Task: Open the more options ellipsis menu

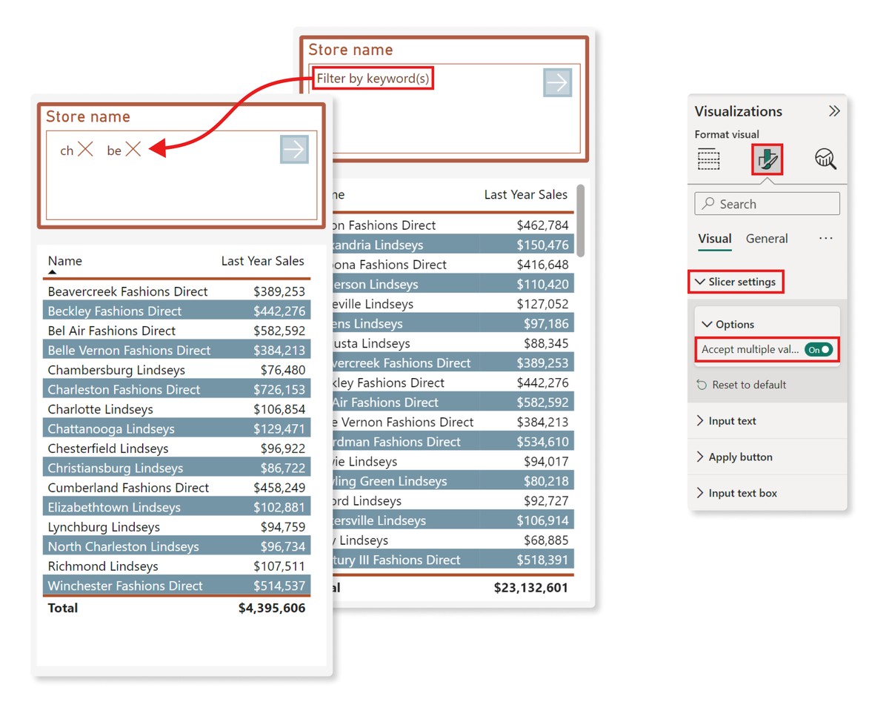Action: coord(826,239)
